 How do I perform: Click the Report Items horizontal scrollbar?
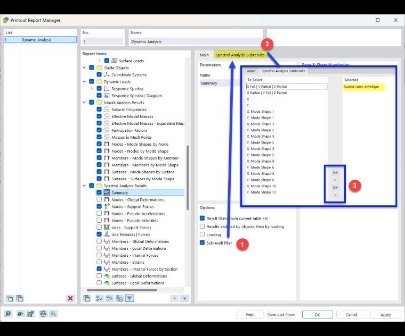pos(122,290)
